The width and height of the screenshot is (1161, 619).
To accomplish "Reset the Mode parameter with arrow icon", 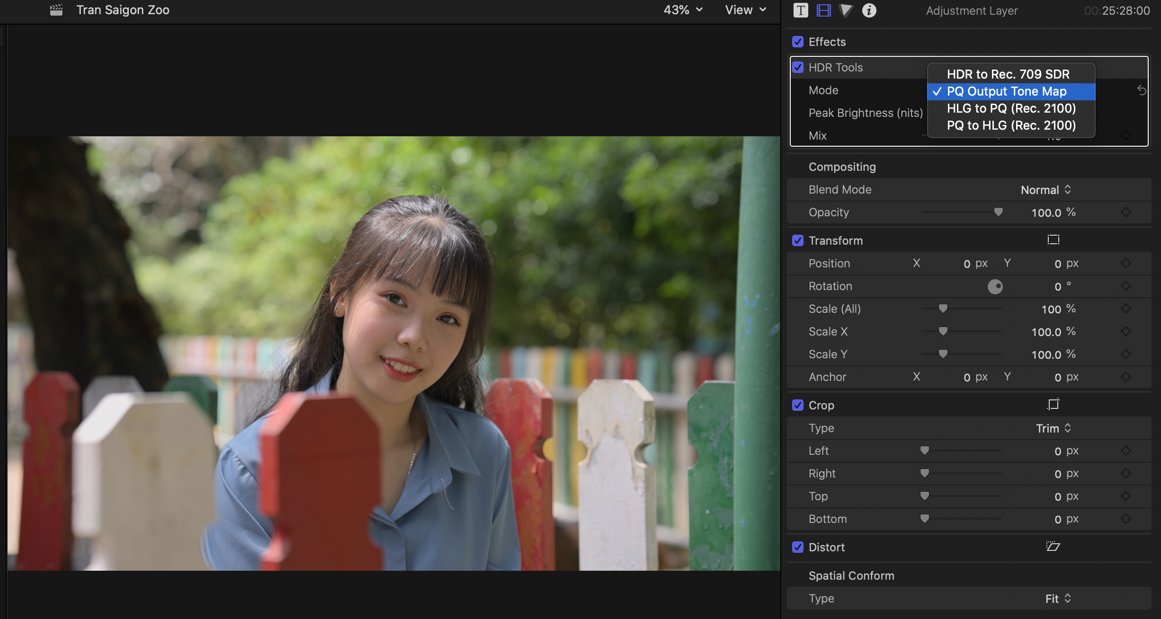I will click(1142, 90).
